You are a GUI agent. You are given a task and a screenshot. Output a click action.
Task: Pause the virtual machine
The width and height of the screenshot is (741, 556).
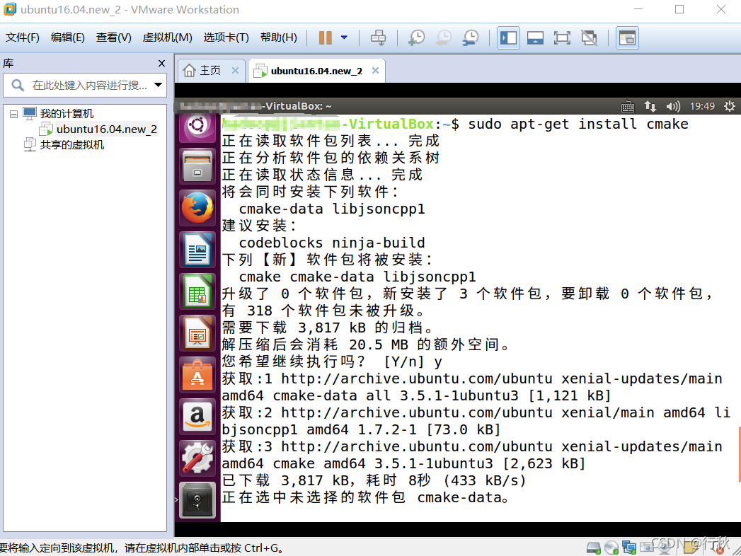point(325,37)
